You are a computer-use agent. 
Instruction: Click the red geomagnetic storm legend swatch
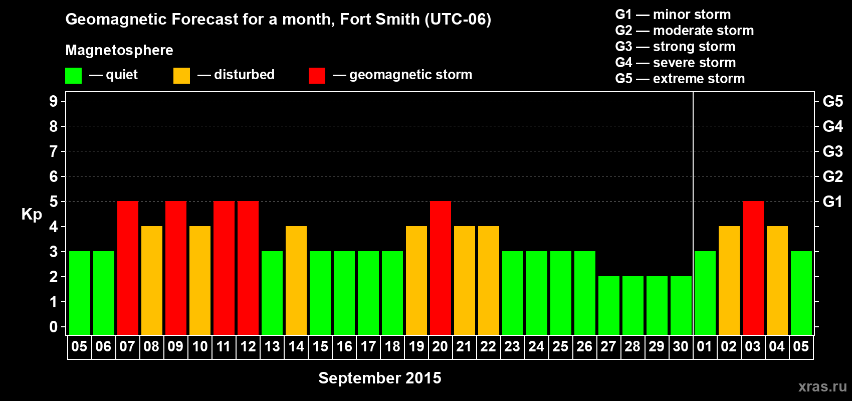[317, 76]
